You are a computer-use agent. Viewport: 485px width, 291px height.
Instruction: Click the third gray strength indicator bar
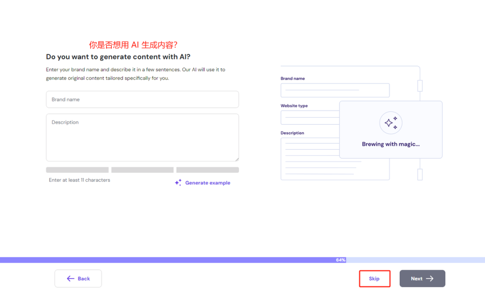click(x=207, y=170)
